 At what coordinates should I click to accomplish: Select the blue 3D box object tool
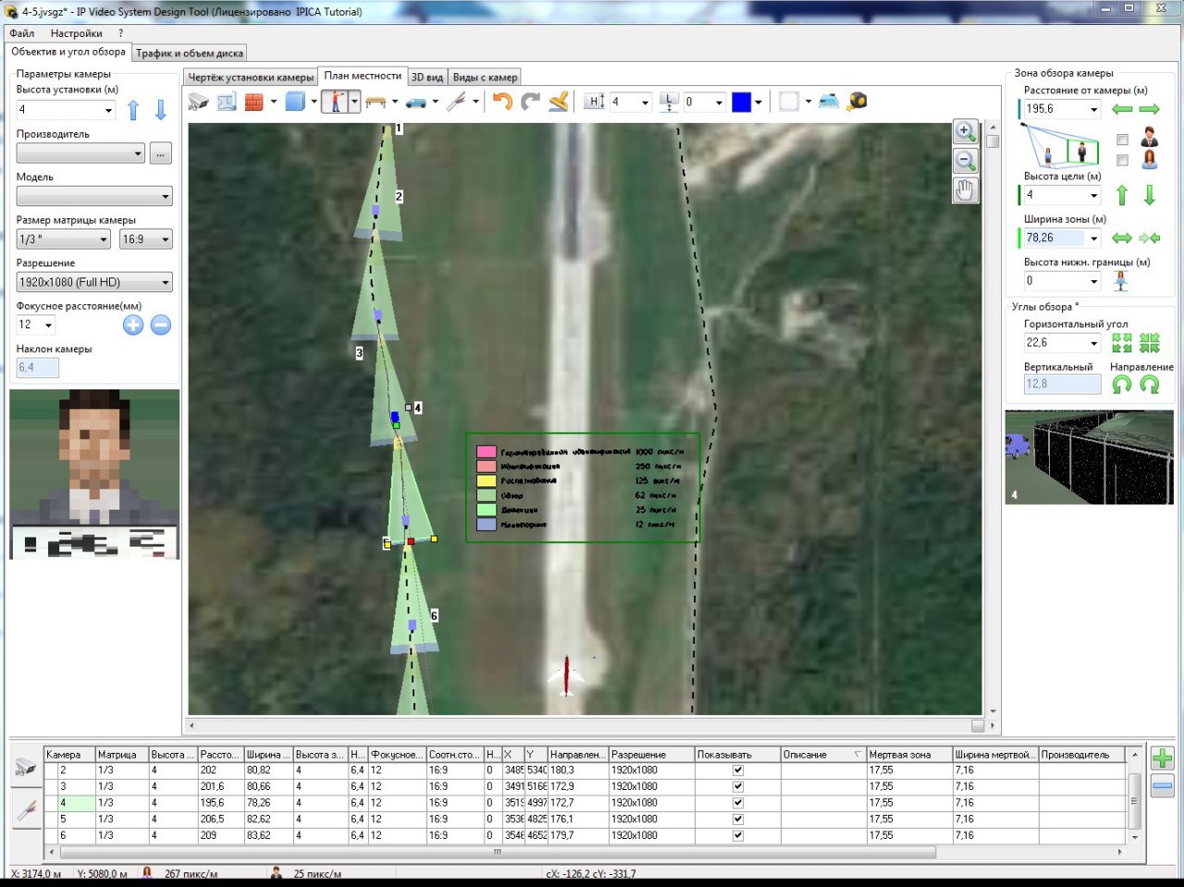pos(295,102)
